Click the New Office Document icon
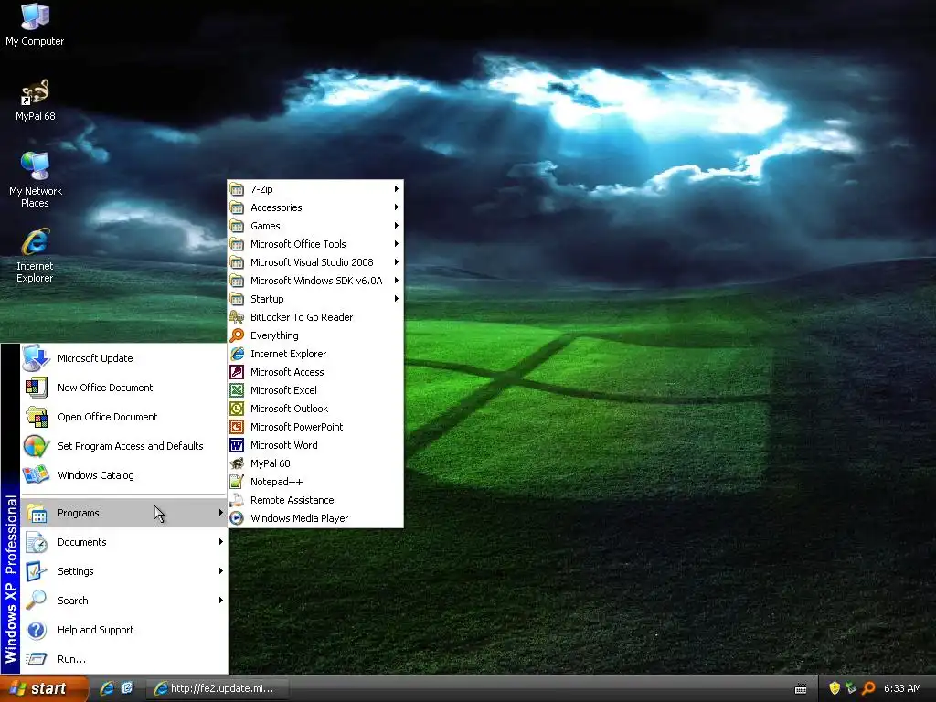 tap(36, 388)
